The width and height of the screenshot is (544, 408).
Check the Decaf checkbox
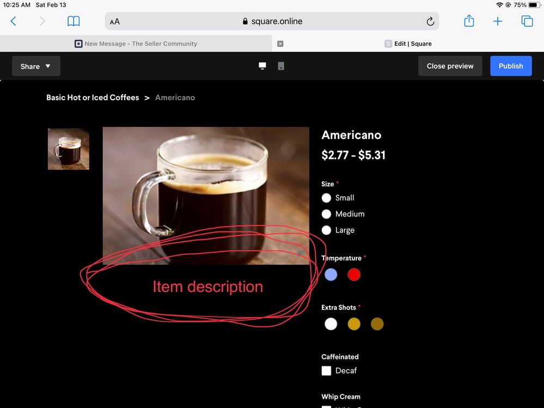327,371
